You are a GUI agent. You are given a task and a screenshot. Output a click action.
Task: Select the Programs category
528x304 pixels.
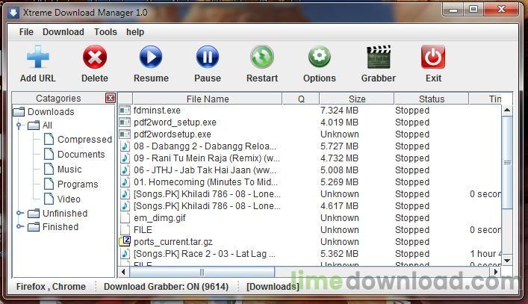click(78, 184)
